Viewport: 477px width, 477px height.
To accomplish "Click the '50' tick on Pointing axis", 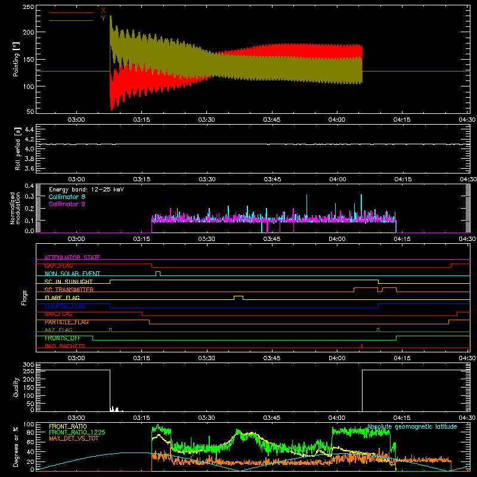I will click(30, 111).
